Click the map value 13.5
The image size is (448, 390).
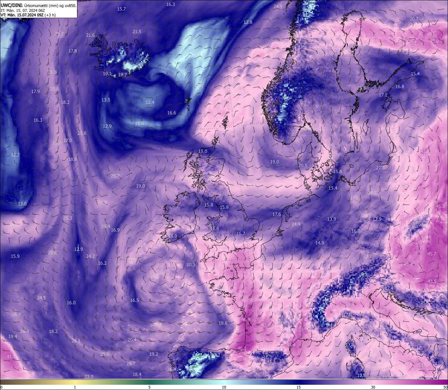106,100
